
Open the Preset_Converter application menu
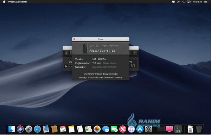click(x=18, y=2)
